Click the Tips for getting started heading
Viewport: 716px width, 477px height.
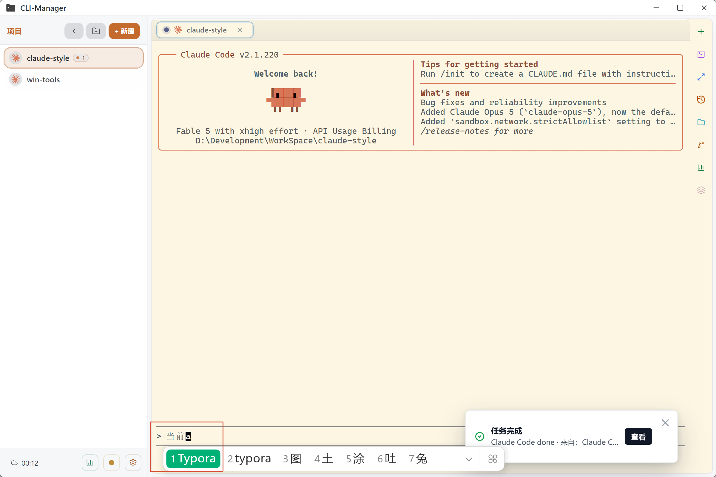(x=479, y=64)
